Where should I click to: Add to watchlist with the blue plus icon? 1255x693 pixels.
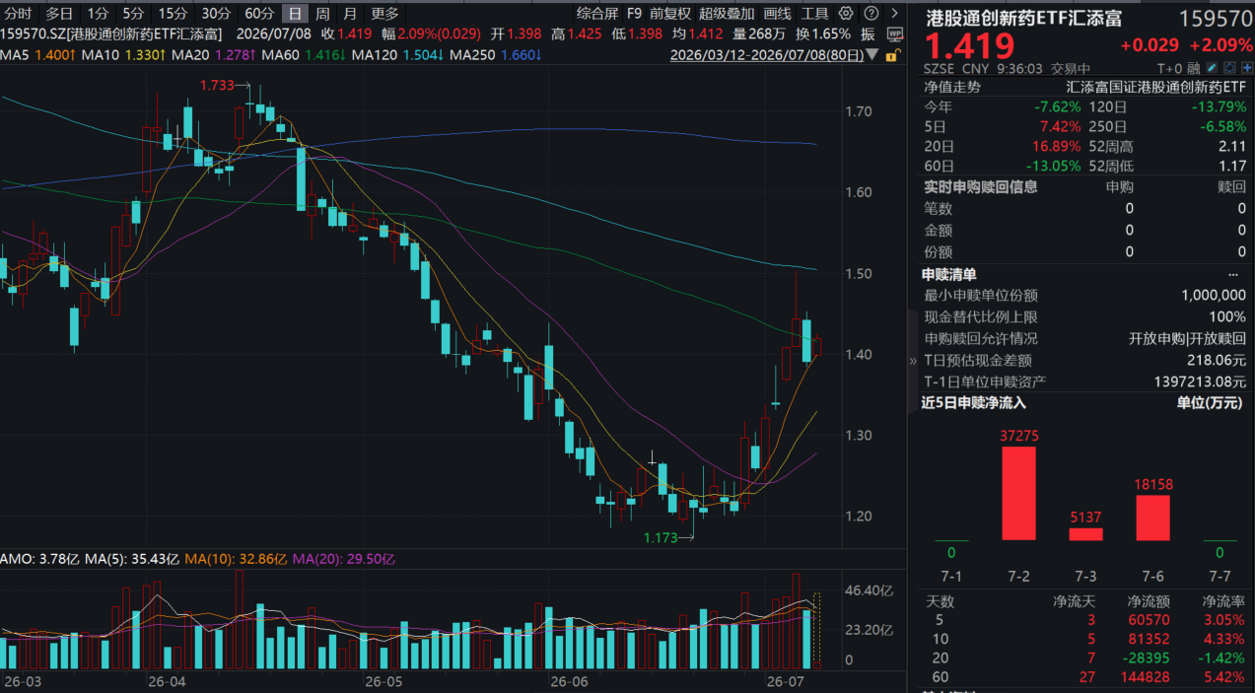pyautogui.click(x=1246, y=68)
